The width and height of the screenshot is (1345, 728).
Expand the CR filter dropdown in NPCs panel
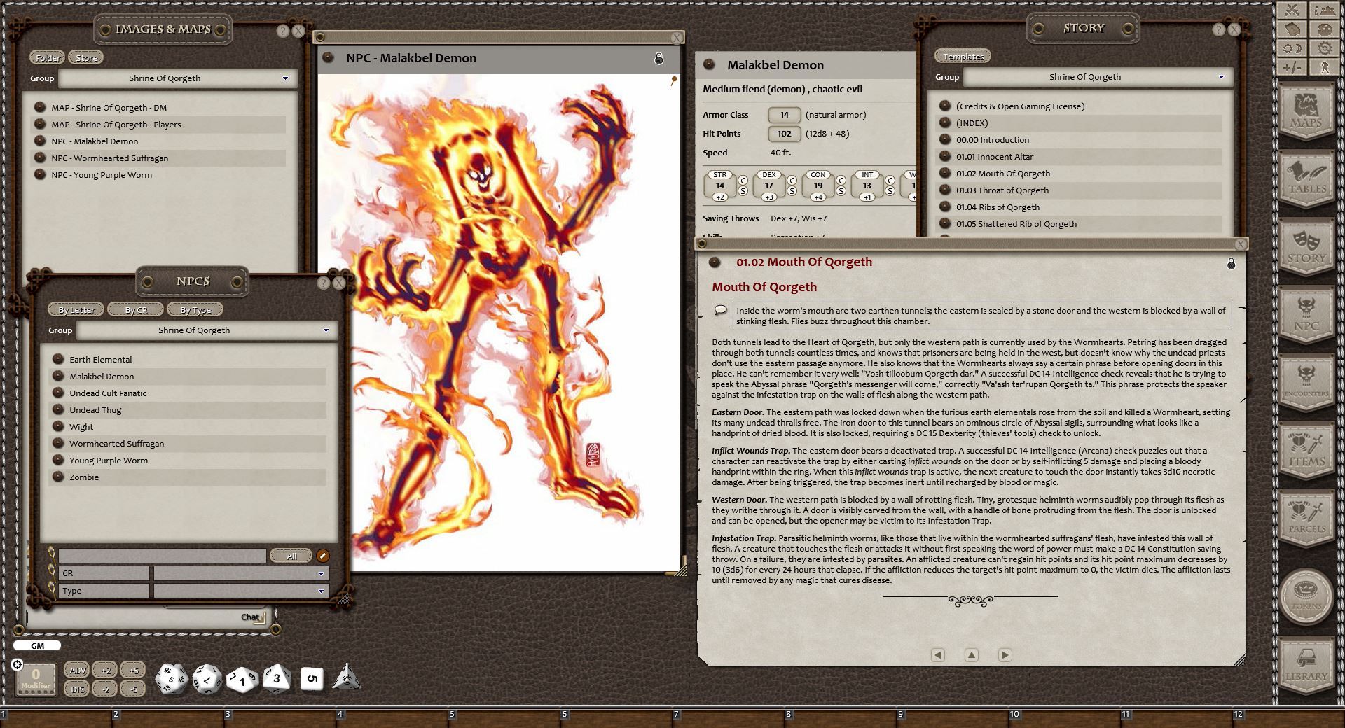[x=321, y=573]
